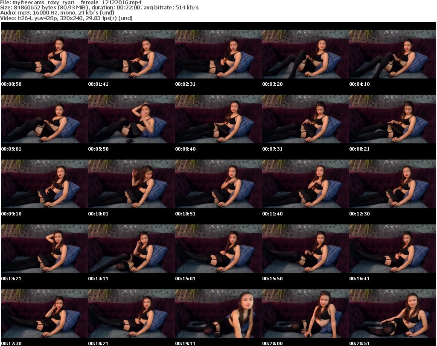This screenshot has width=437, height=346.
Task: Click the time stamp 00:19:11
Action: (185, 343)
